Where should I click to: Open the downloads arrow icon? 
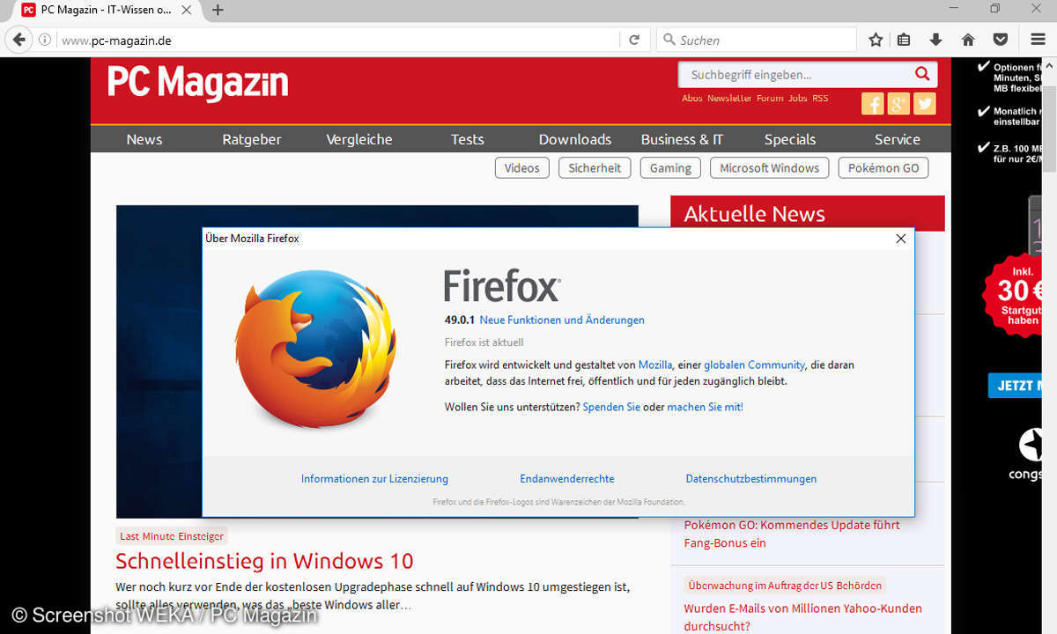pyautogui.click(x=935, y=40)
